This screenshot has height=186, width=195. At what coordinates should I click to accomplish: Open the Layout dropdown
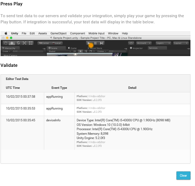181,43
